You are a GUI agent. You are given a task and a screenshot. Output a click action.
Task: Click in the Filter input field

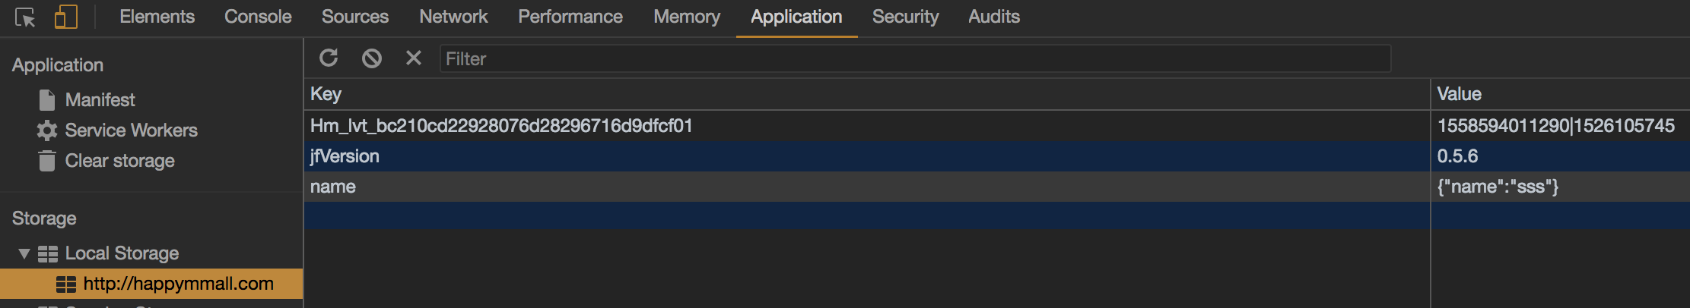click(913, 59)
